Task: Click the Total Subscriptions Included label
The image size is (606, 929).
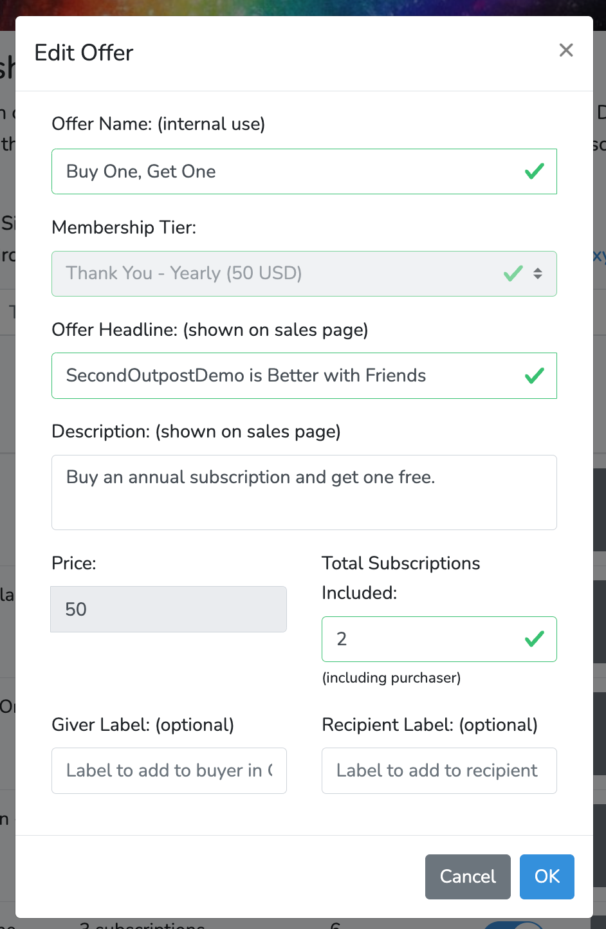Action: point(401,578)
